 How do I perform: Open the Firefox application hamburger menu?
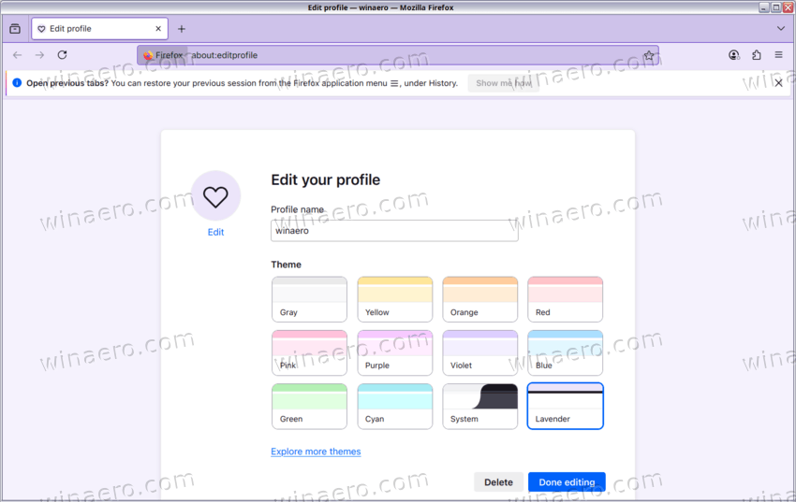pos(778,55)
